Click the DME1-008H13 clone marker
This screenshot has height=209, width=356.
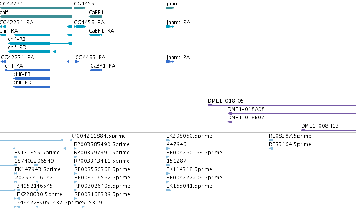(x=303, y=130)
